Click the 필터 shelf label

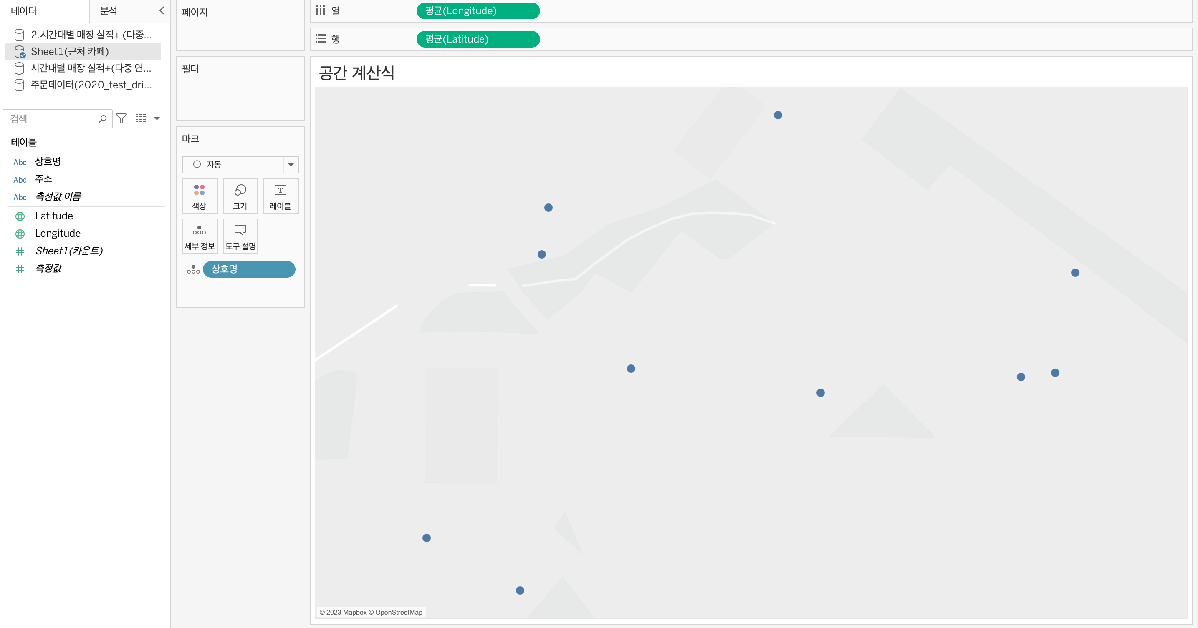(x=191, y=69)
